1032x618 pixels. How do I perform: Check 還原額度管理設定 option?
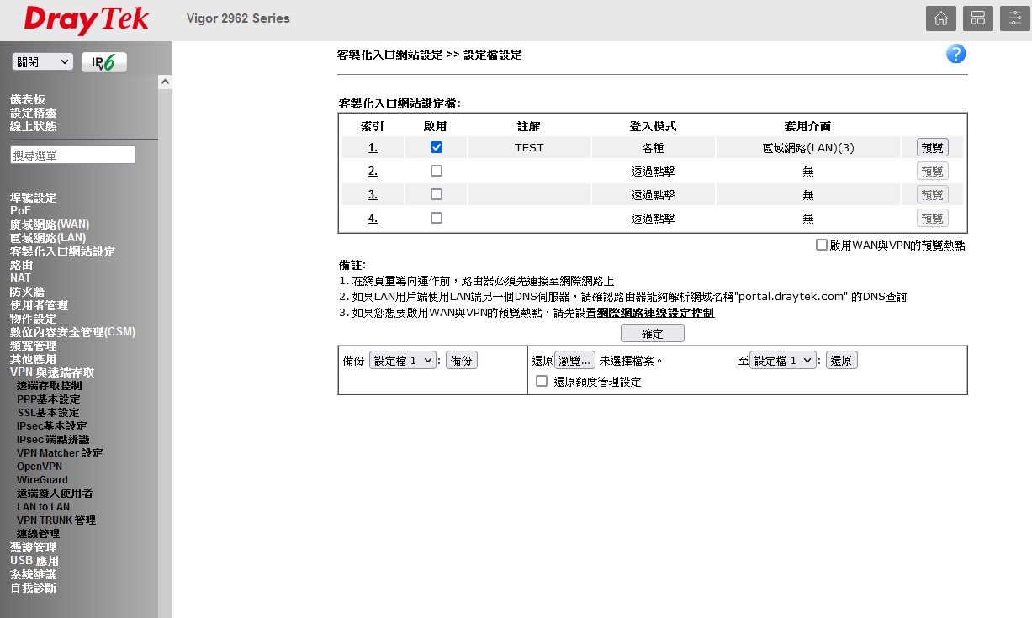[x=542, y=382]
